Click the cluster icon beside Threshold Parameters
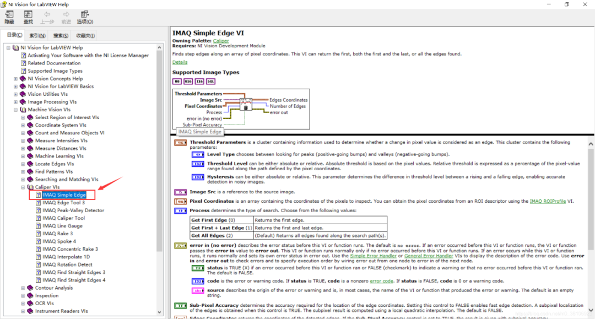 [x=180, y=142]
